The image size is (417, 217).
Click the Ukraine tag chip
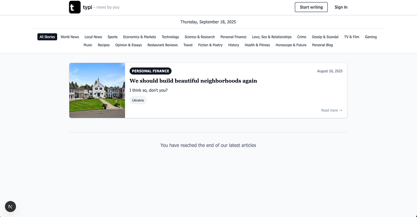point(138,100)
